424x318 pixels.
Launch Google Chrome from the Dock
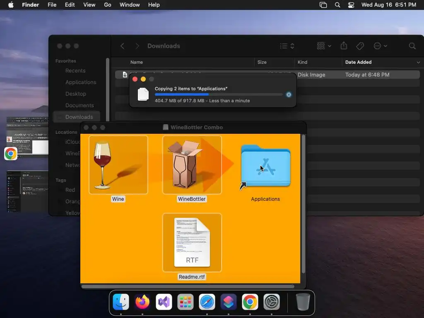(250, 302)
